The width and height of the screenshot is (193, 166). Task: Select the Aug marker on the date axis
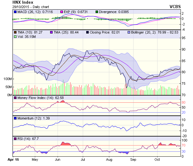tap(109, 159)
